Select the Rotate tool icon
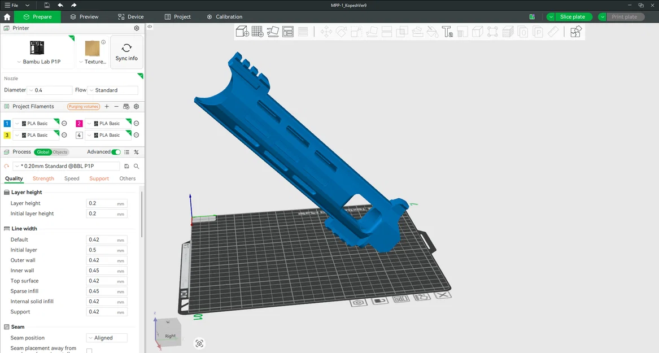This screenshot has width=659, height=353. (341, 32)
